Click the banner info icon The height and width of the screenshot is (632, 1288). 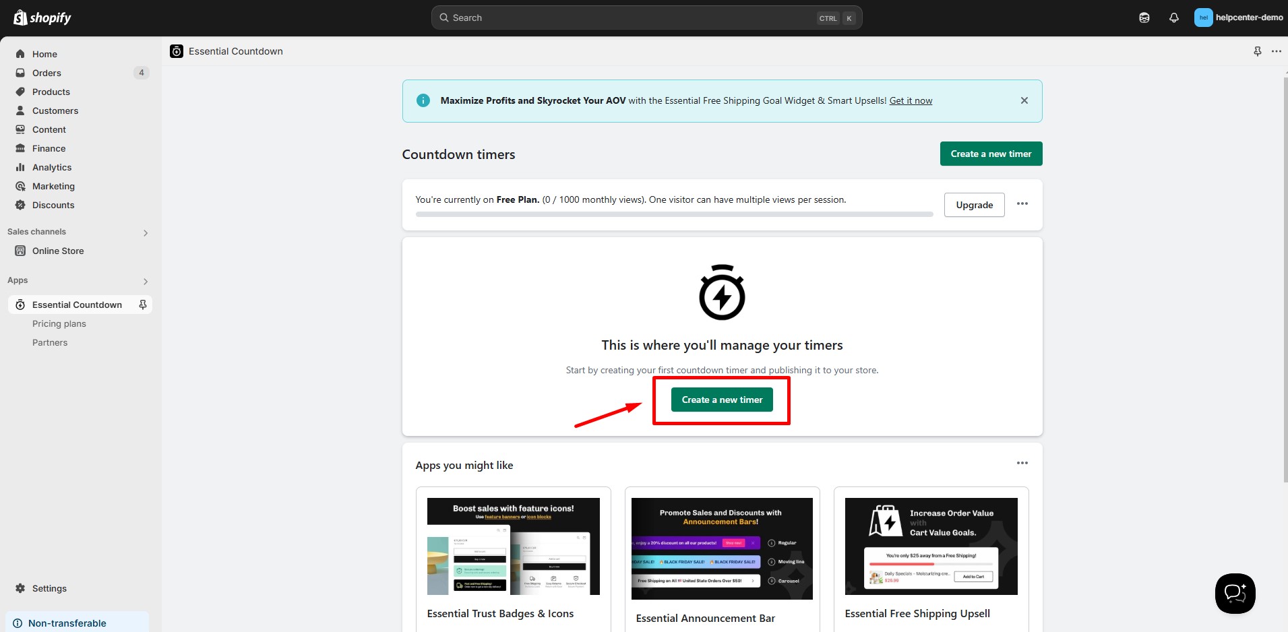click(423, 100)
